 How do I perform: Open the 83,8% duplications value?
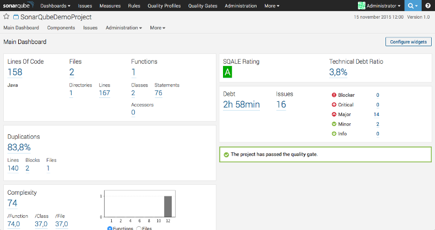tap(19, 147)
